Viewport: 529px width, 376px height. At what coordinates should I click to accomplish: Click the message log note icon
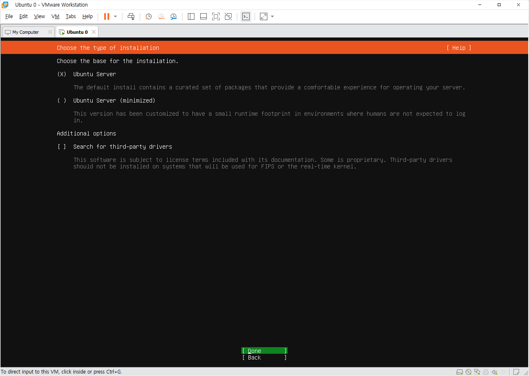point(516,372)
